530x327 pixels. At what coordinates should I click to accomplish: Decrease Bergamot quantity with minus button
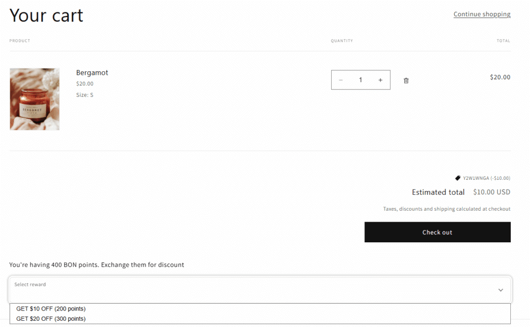coord(341,80)
